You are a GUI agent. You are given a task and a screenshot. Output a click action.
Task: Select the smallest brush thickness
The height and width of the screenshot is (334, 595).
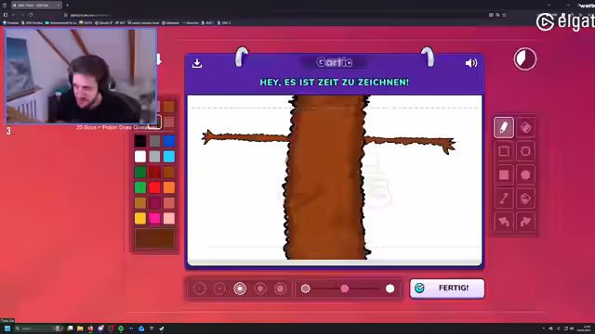tap(200, 289)
